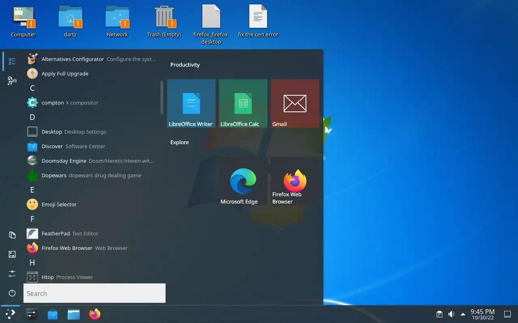Click show desktop button at taskbar end
This screenshot has width=518, height=323.
[507, 314]
